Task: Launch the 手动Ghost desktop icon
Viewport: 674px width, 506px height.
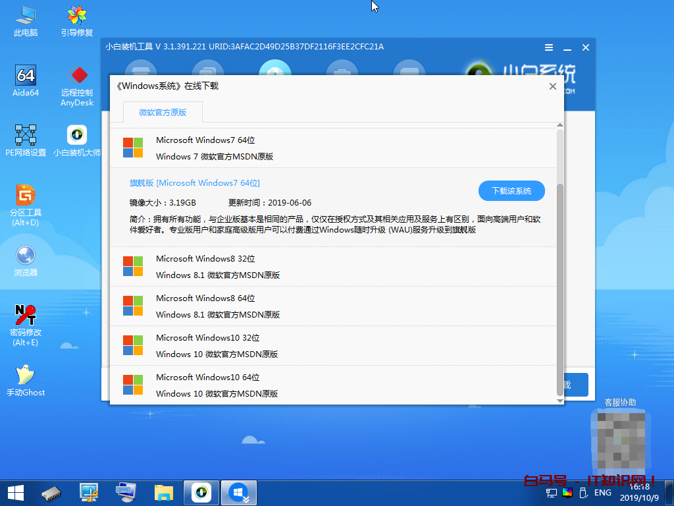Action: point(26,378)
